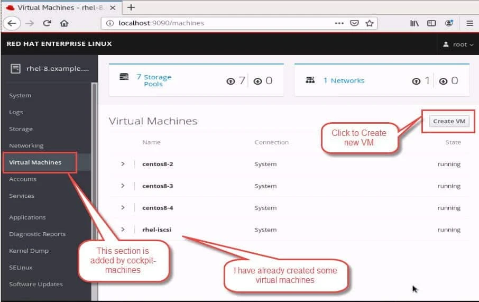479x302 pixels.
Task: Click the RED HAT ENTERPRISE LINUX title
Action: [59, 44]
